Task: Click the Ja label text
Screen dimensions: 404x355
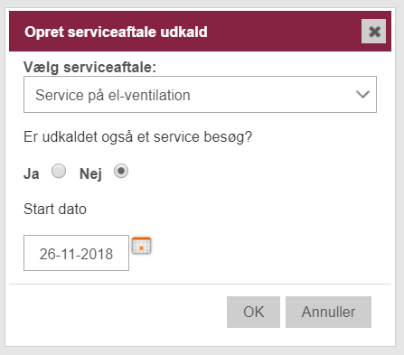Action: (32, 173)
